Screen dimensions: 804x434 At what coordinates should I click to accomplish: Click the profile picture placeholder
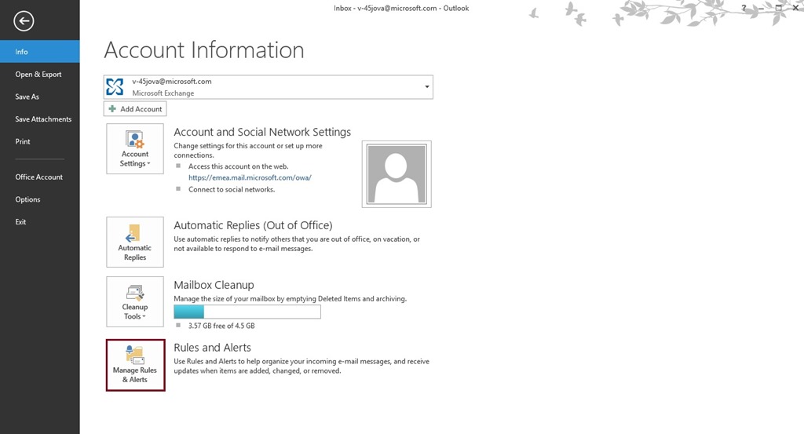(x=397, y=174)
